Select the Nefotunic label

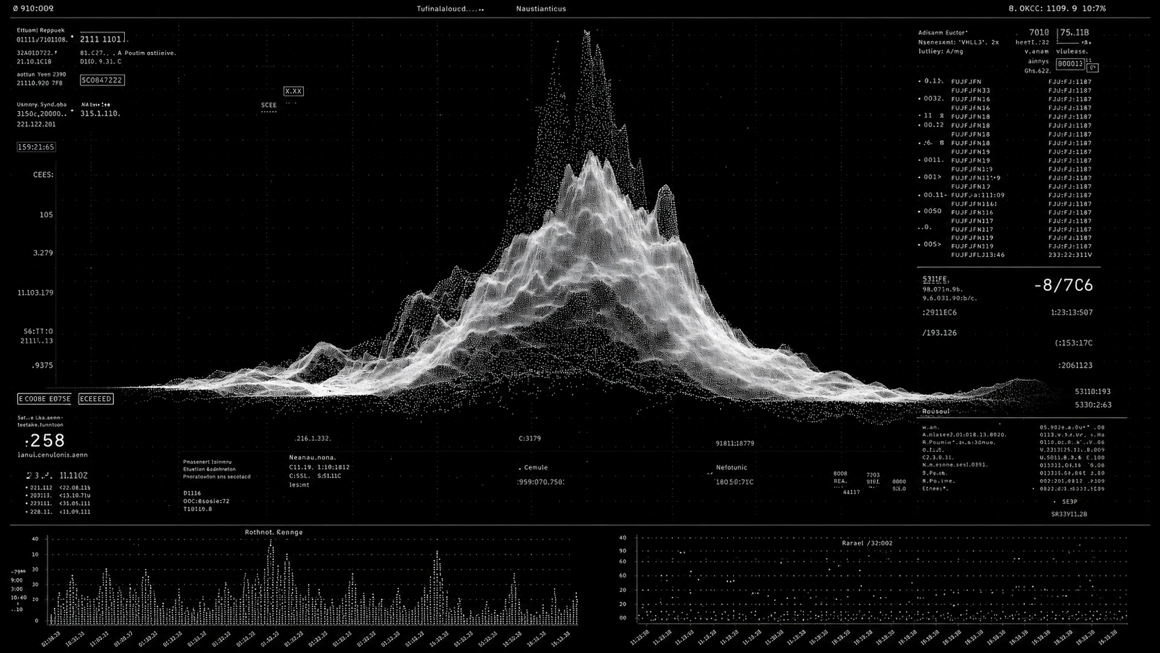click(x=732, y=468)
